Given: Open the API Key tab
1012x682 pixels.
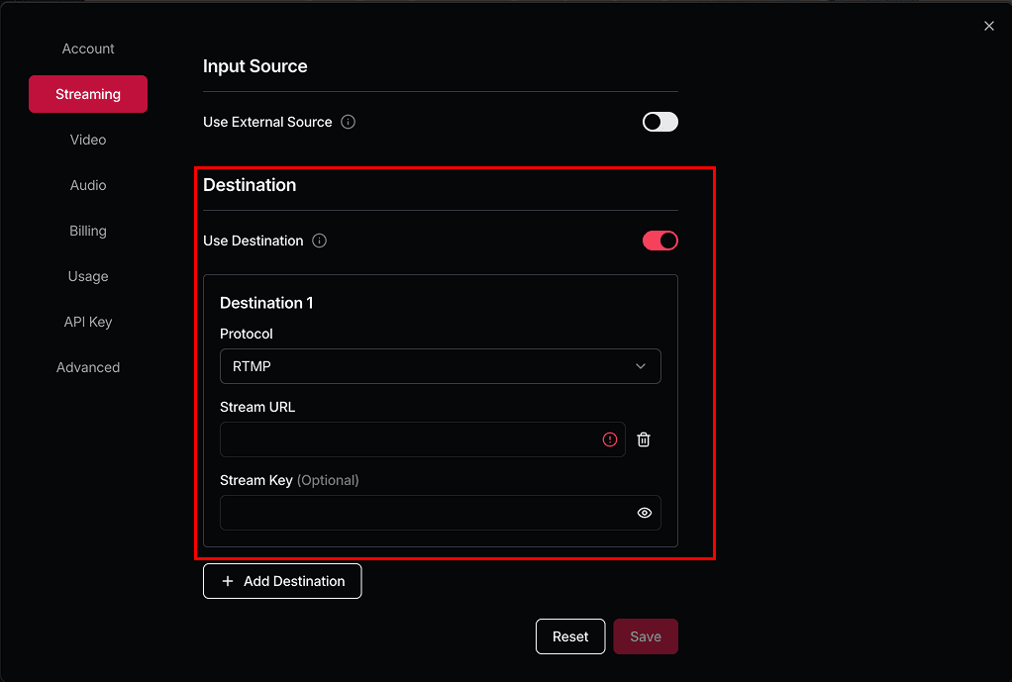Looking at the screenshot, I should [88, 322].
